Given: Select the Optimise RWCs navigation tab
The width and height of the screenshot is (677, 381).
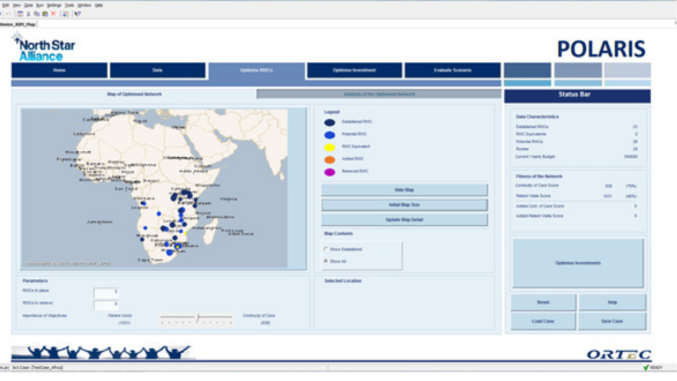Looking at the screenshot, I should pyautogui.click(x=256, y=71).
